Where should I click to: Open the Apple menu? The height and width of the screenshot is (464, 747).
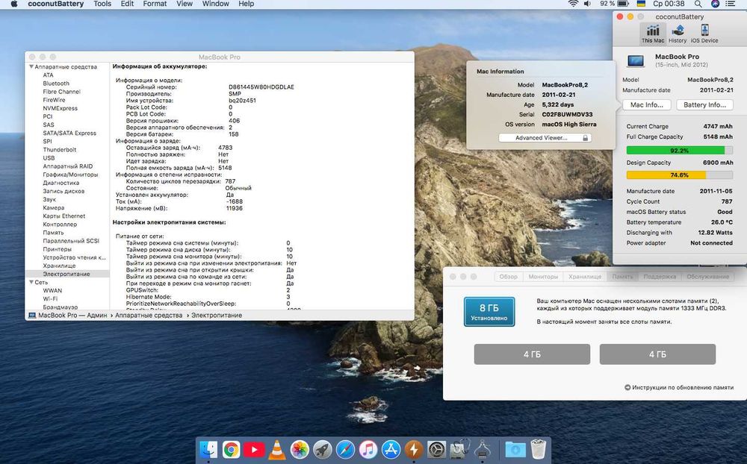pyautogui.click(x=14, y=4)
